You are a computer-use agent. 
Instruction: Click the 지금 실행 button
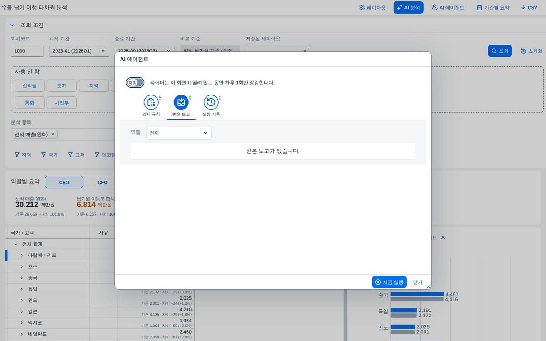coord(389,282)
